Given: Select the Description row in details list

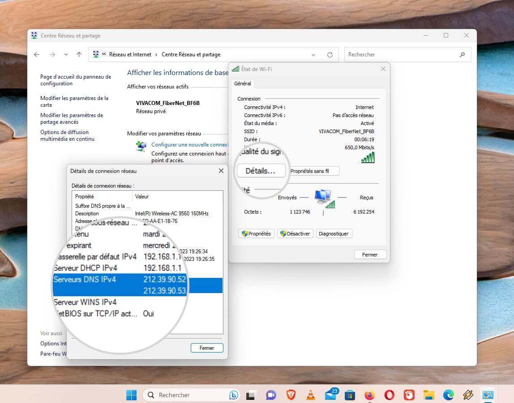Looking at the screenshot, I should coord(147,214).
